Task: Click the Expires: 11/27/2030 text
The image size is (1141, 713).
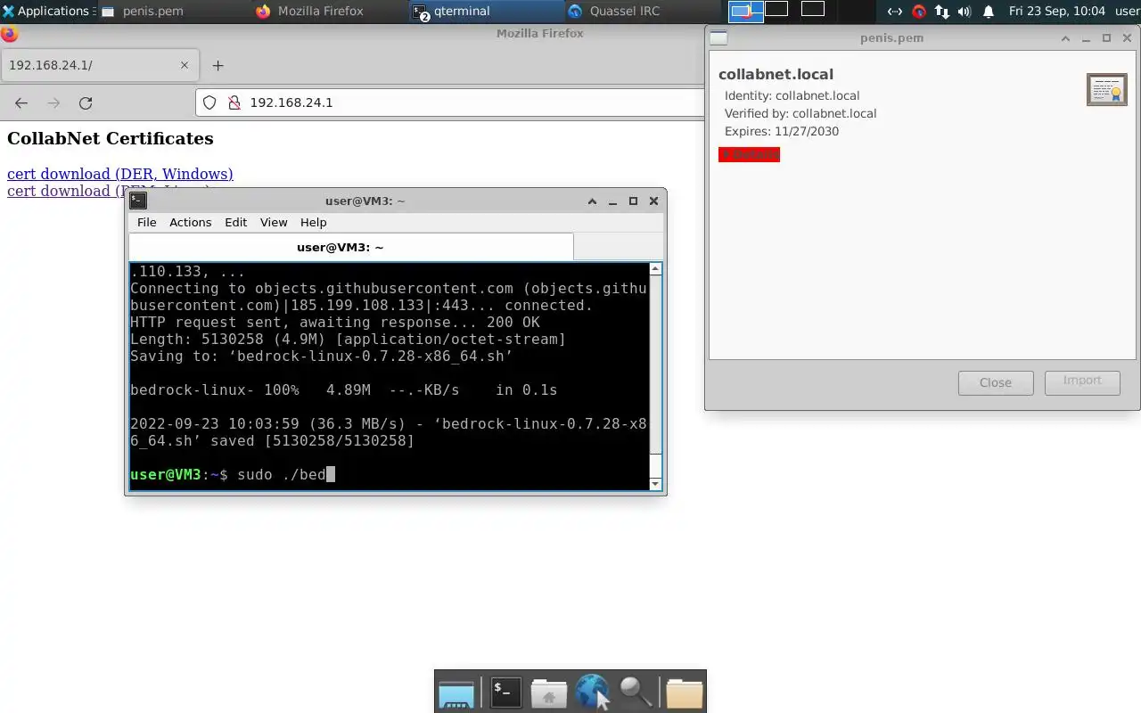Action: (x=782, y=131)
